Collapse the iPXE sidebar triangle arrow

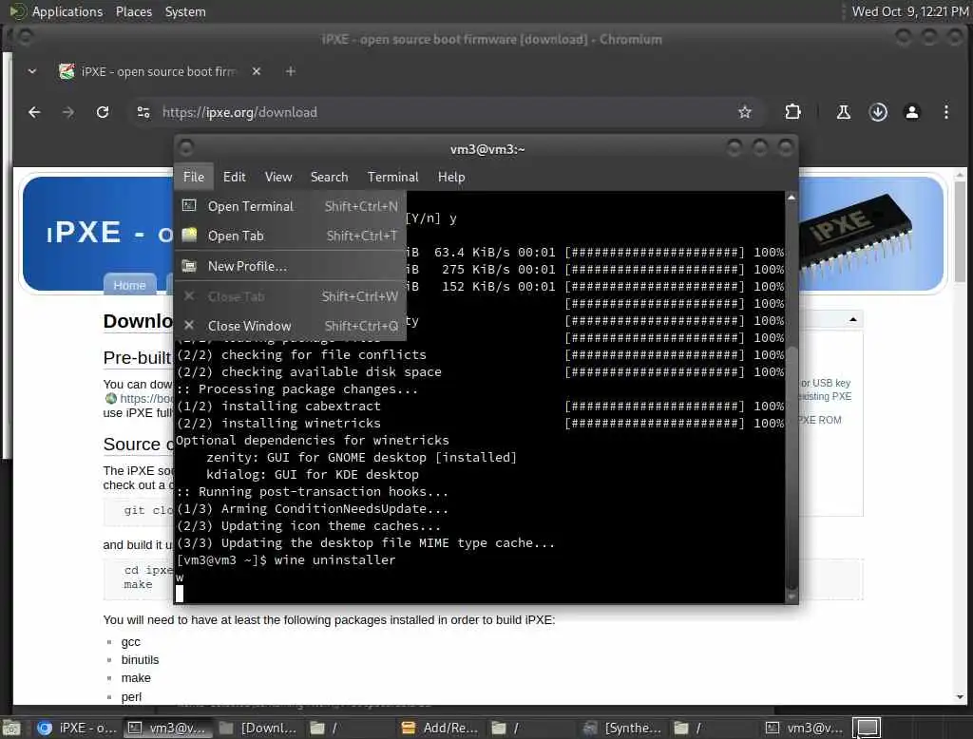[852, 319]
